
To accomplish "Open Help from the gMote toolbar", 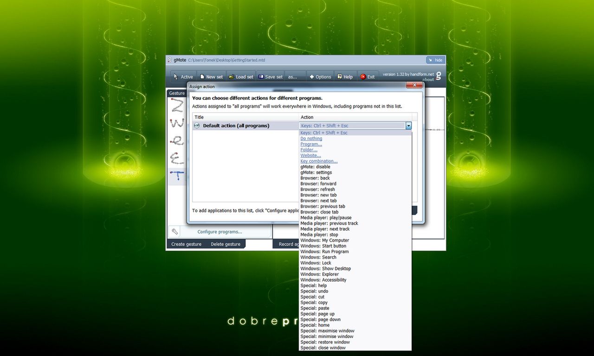I will tap(345, 77).
